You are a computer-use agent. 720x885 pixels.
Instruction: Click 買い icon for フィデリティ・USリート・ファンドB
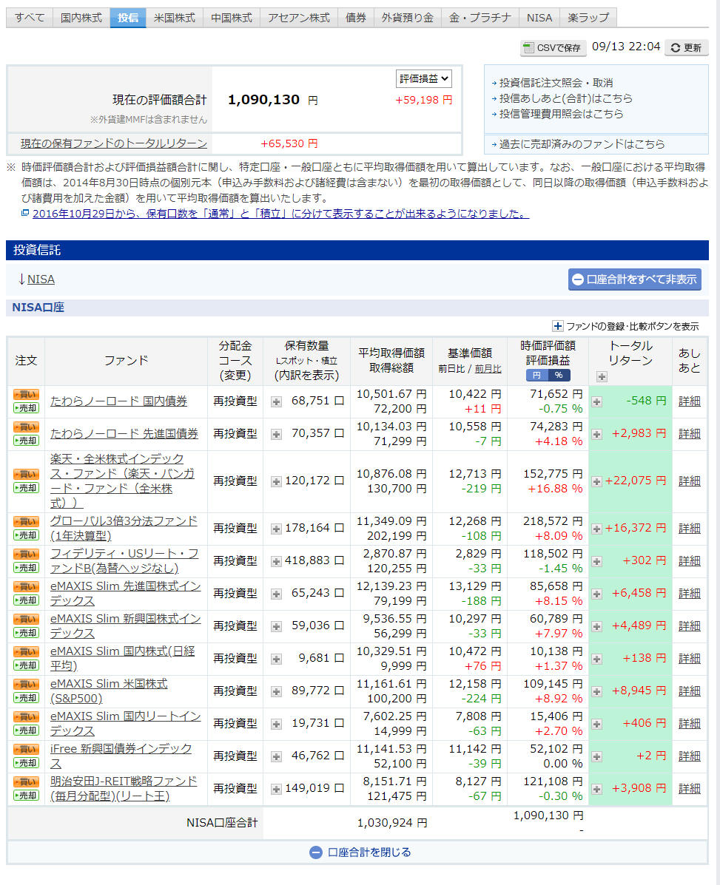click(x=26, y=555)
